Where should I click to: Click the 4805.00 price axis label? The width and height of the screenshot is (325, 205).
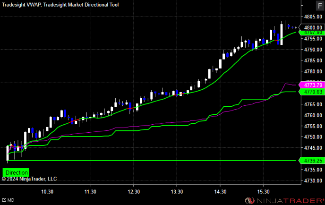[x=313, y=17]
